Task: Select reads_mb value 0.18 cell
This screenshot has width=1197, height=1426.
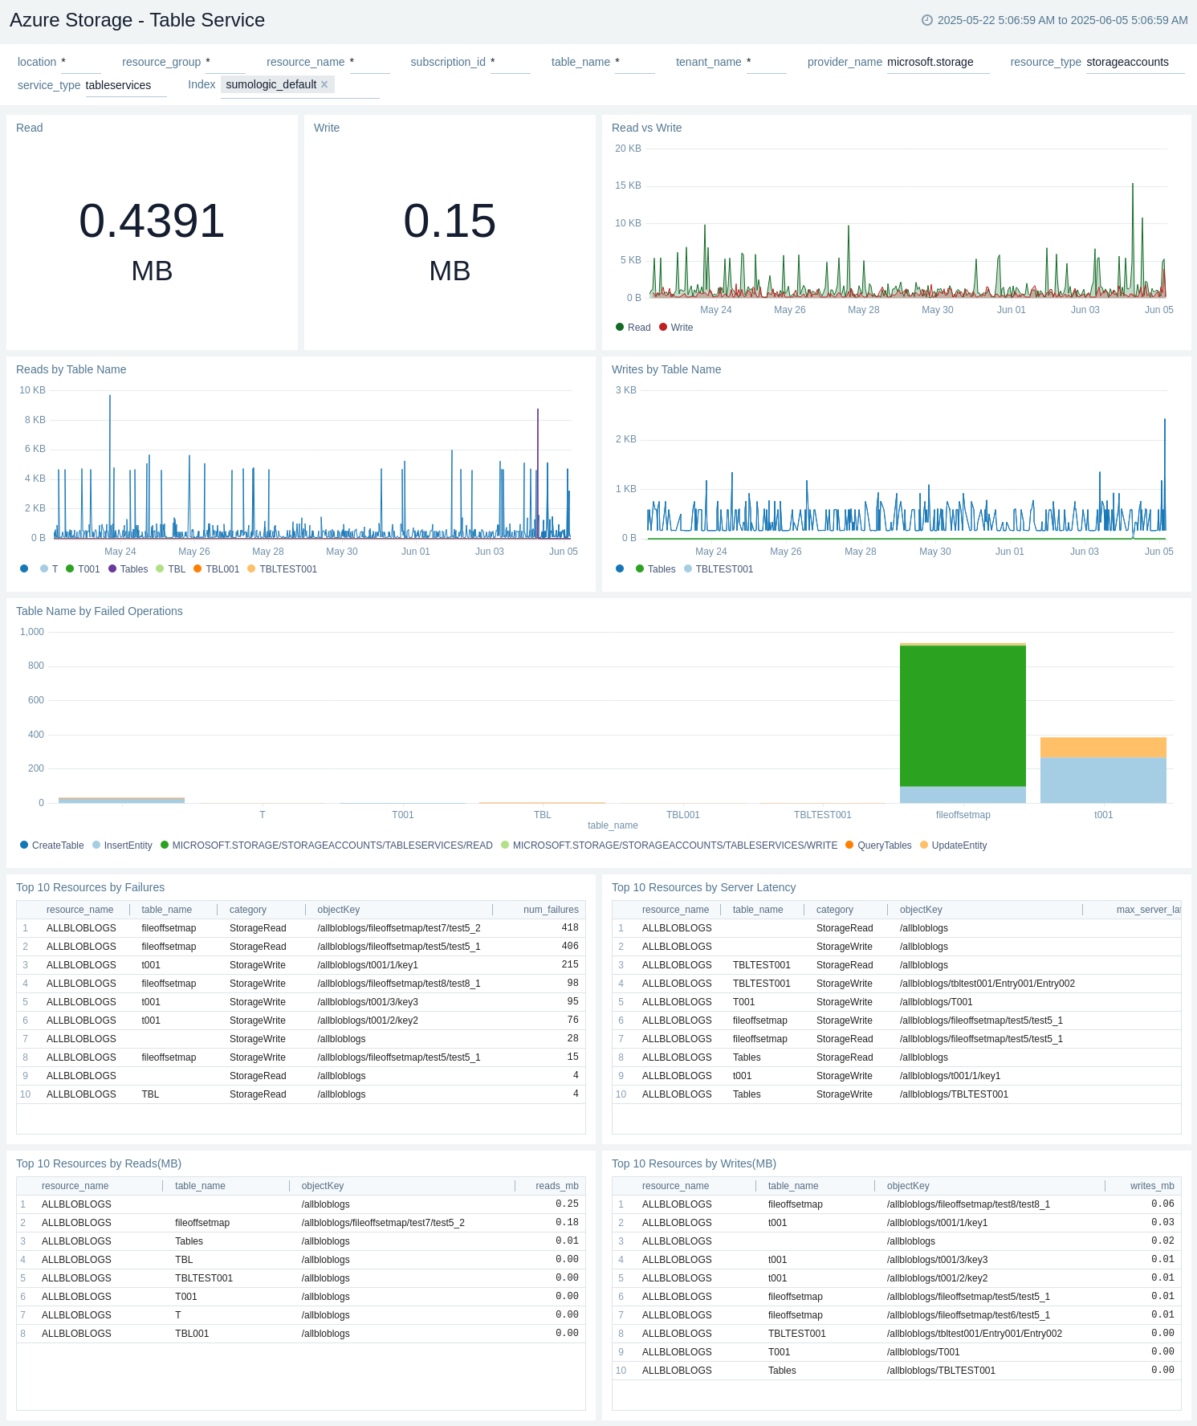Action: pyautogui.click(x=567, y=1223)
